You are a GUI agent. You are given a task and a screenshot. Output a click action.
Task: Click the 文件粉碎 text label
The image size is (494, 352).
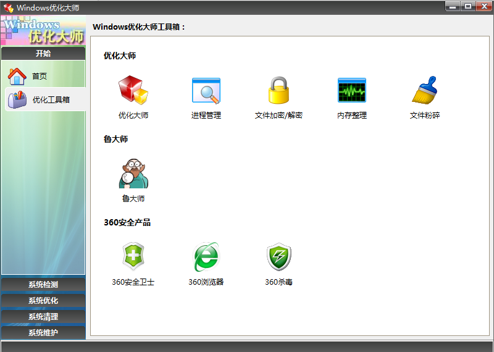(425, 115)
